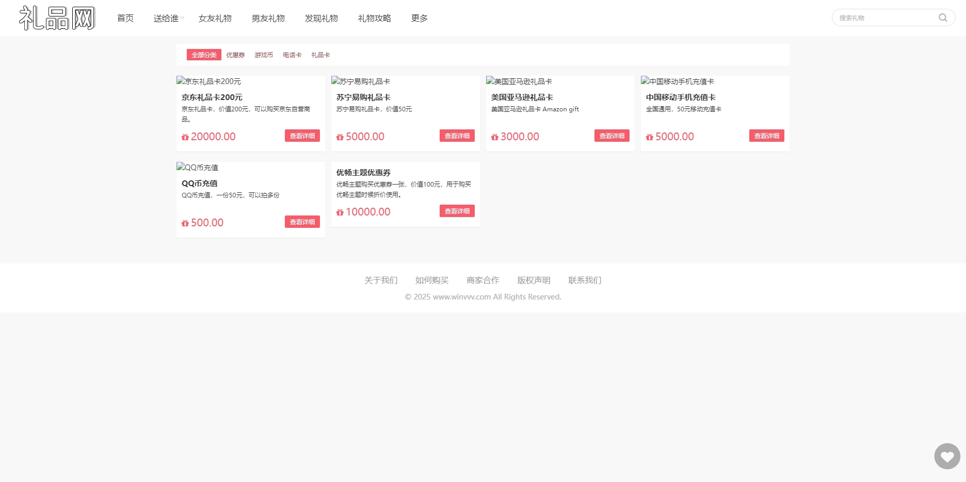This screenshot has width=966, height=482.
Task: Click 查看详细 on 优畅主题优惠券
Action: pos(457,211)
